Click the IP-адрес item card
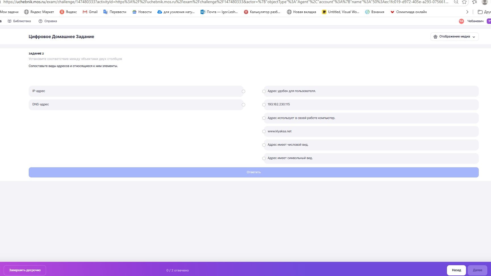Image resolution: width=491 pixels, height=276 pixels. tap(136, 91)
